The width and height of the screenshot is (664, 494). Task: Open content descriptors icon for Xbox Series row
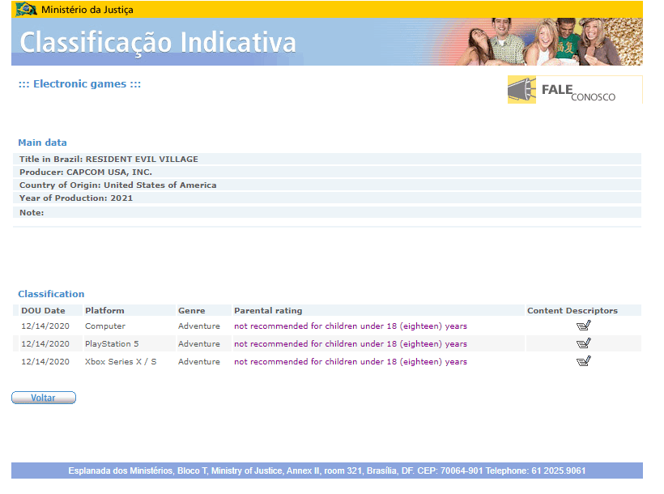point(583,361)
